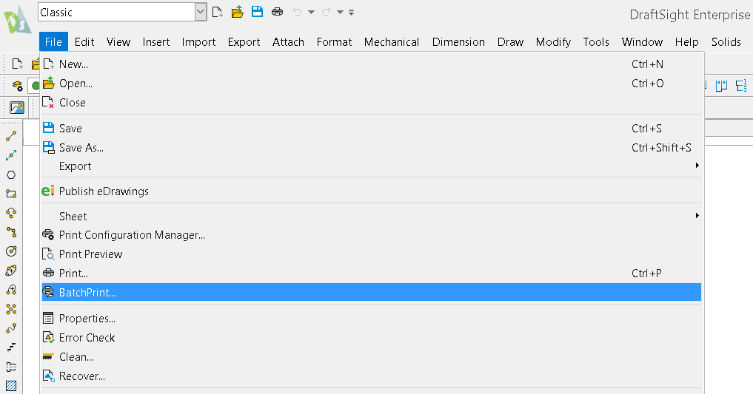The width and height of the screenshot is (753, 394).
Task: Open Print Configuration Manager...
Action: [x=371, y=235]
